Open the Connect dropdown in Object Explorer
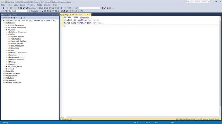Image resolution: width=222 pixels, height=124 pixels. click(x=6, y=18)
